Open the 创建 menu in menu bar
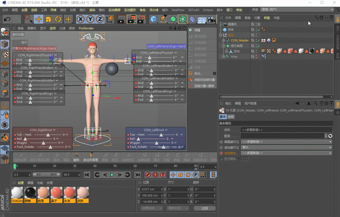The width and height of the screenshot is (340, 217). [24, 10]
